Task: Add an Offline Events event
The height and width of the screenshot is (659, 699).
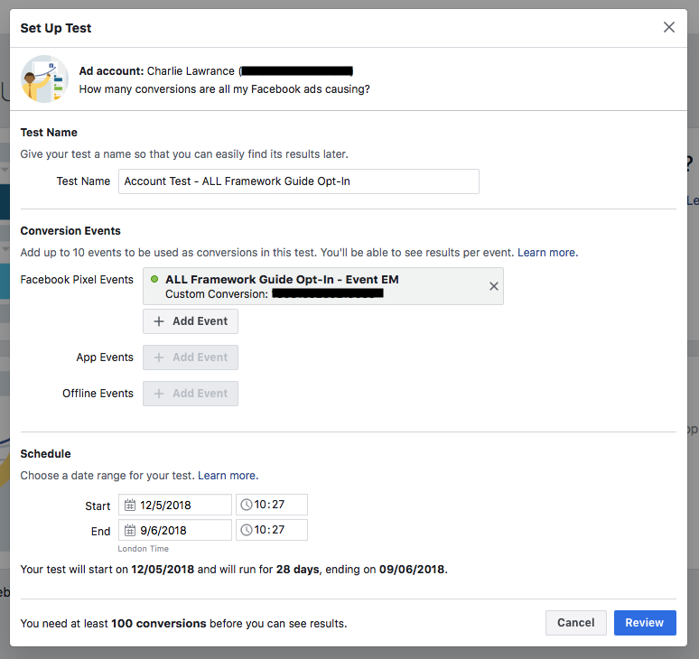Action: coord(191,394)
